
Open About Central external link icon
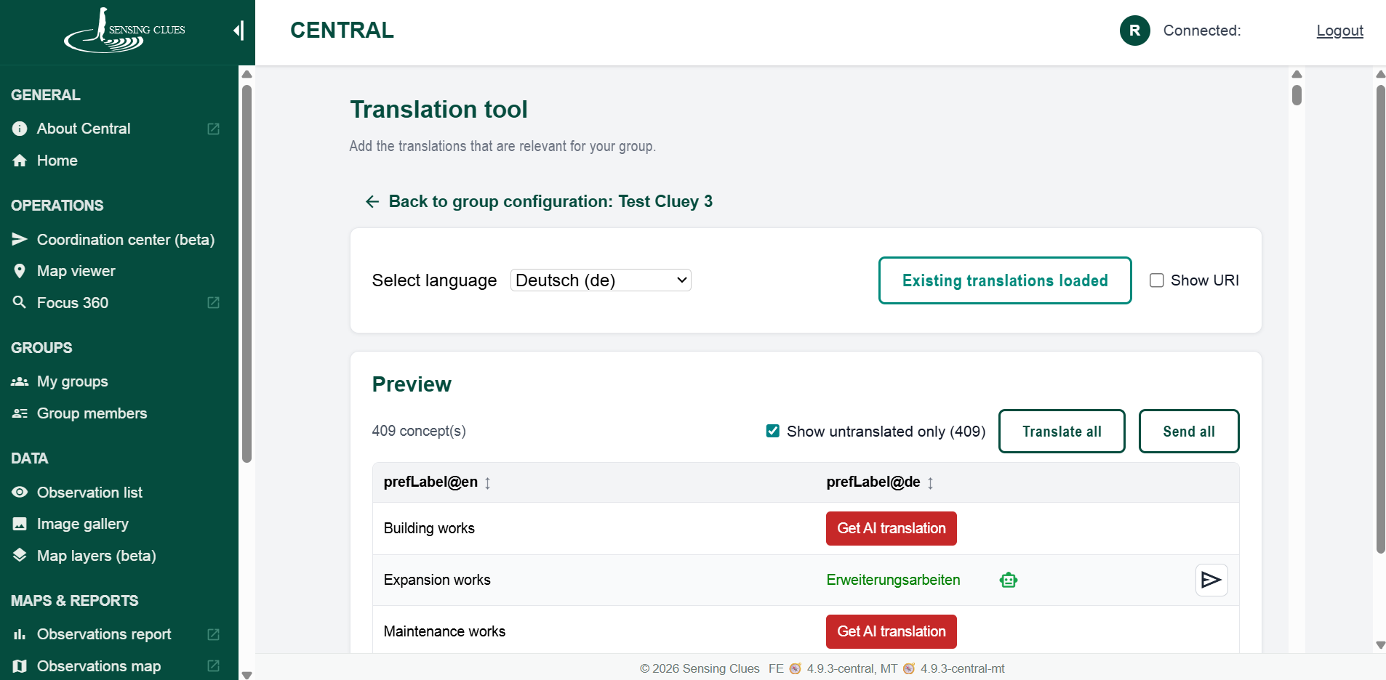pos(213,129)
